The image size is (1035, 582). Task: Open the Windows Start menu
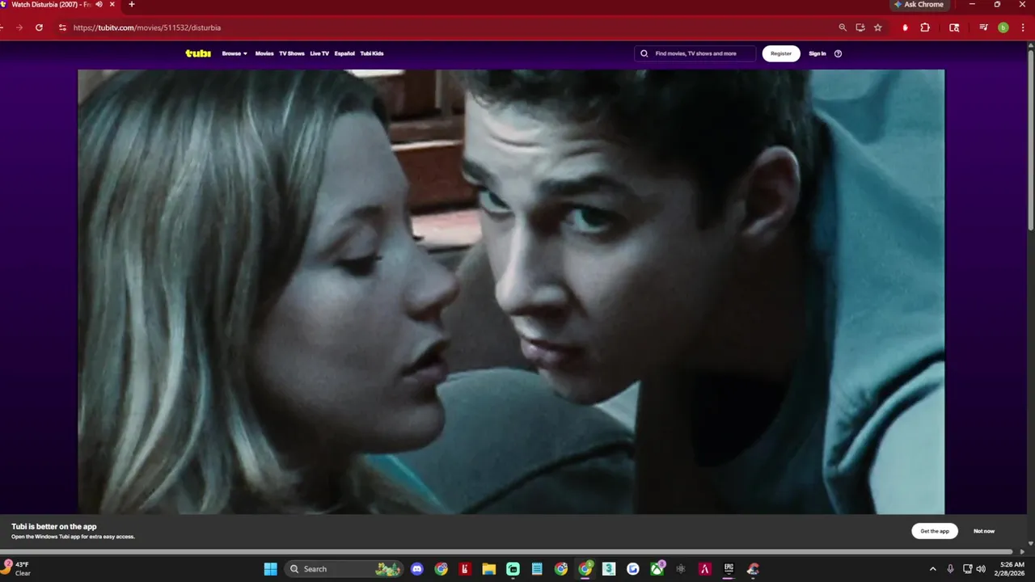pos(270,569)
